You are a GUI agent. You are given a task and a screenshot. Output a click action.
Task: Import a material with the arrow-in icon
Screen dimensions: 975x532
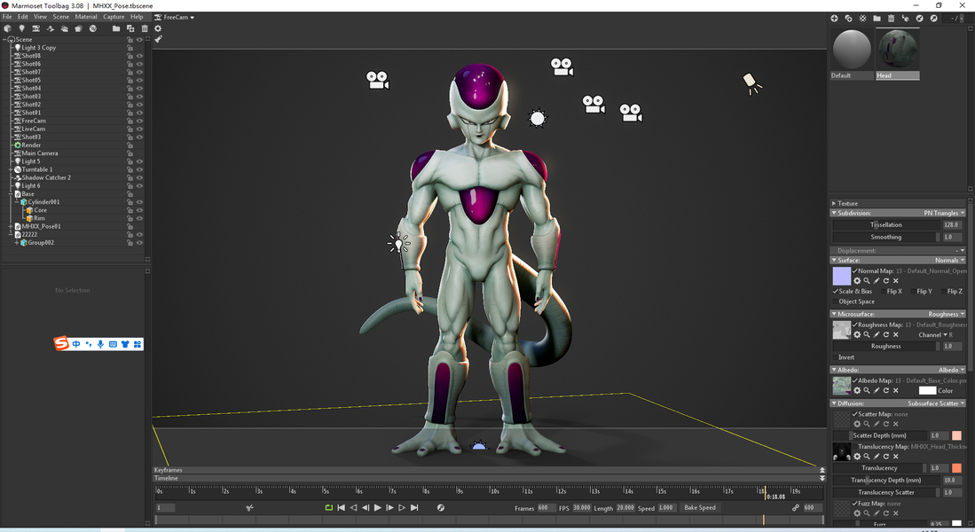pos(920,19)
